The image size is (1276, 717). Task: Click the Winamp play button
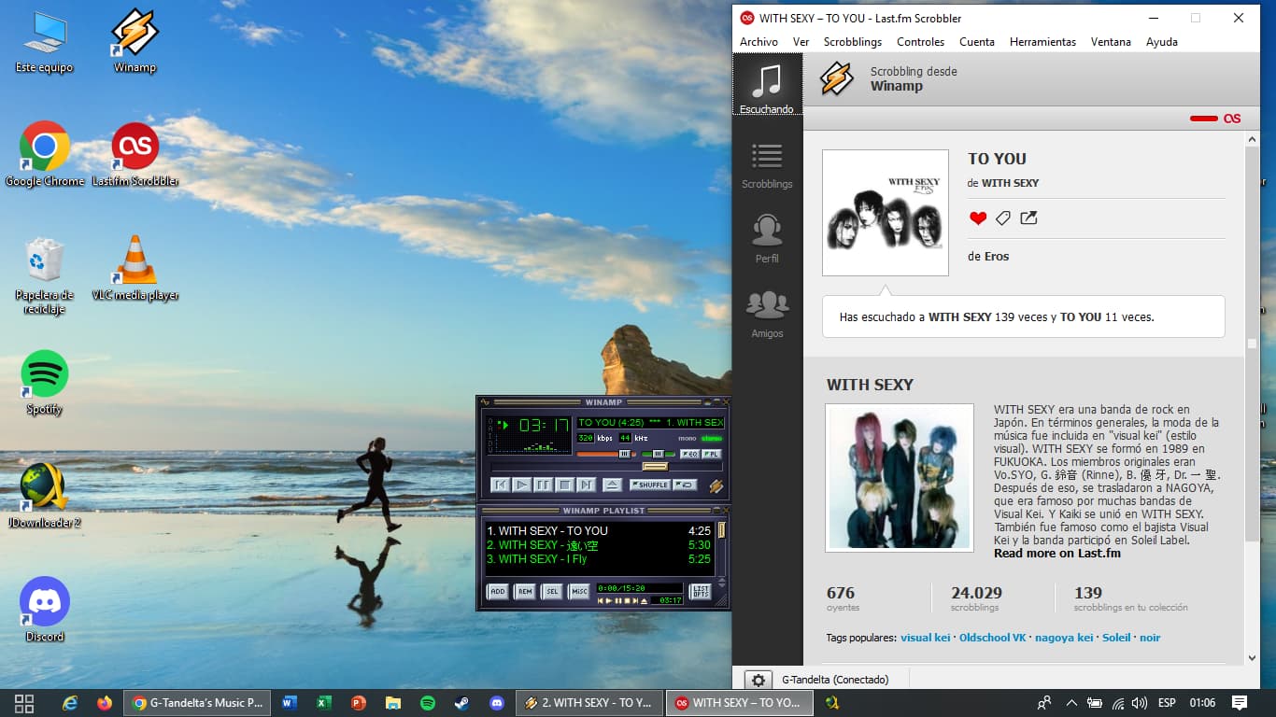coord(522,485)
